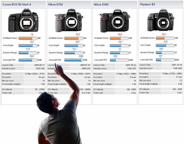Select the pixel pitch value 4.7 µm

point(179,77)
